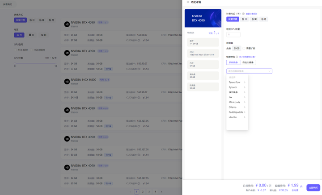Click 请选择 placeholder in image list
The width and height of the screenshot is (322, 195).
(232, 78)
